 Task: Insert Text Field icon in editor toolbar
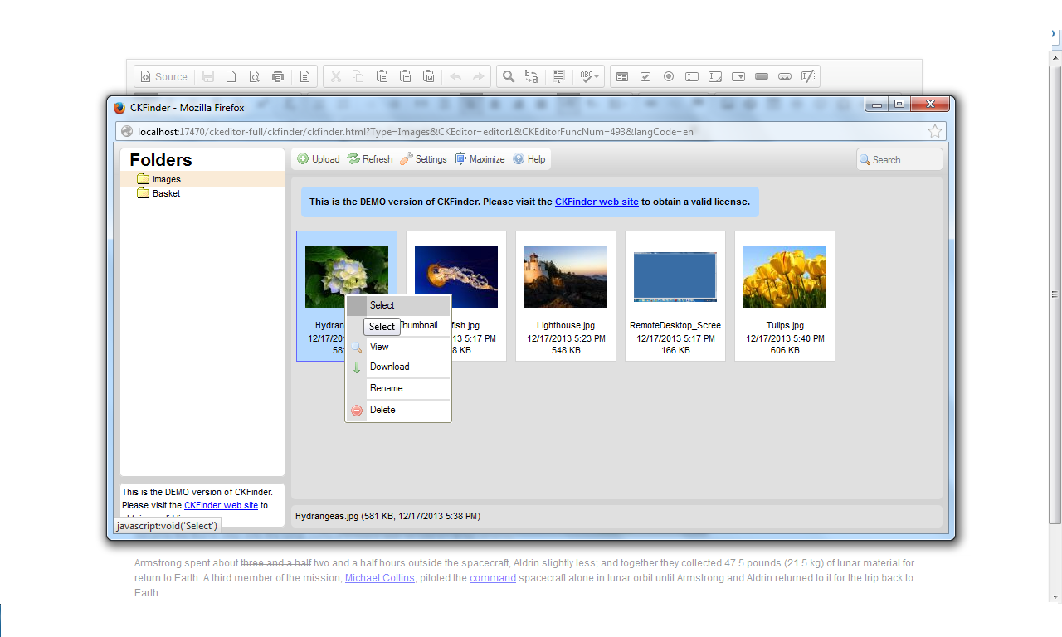(692, 76)
